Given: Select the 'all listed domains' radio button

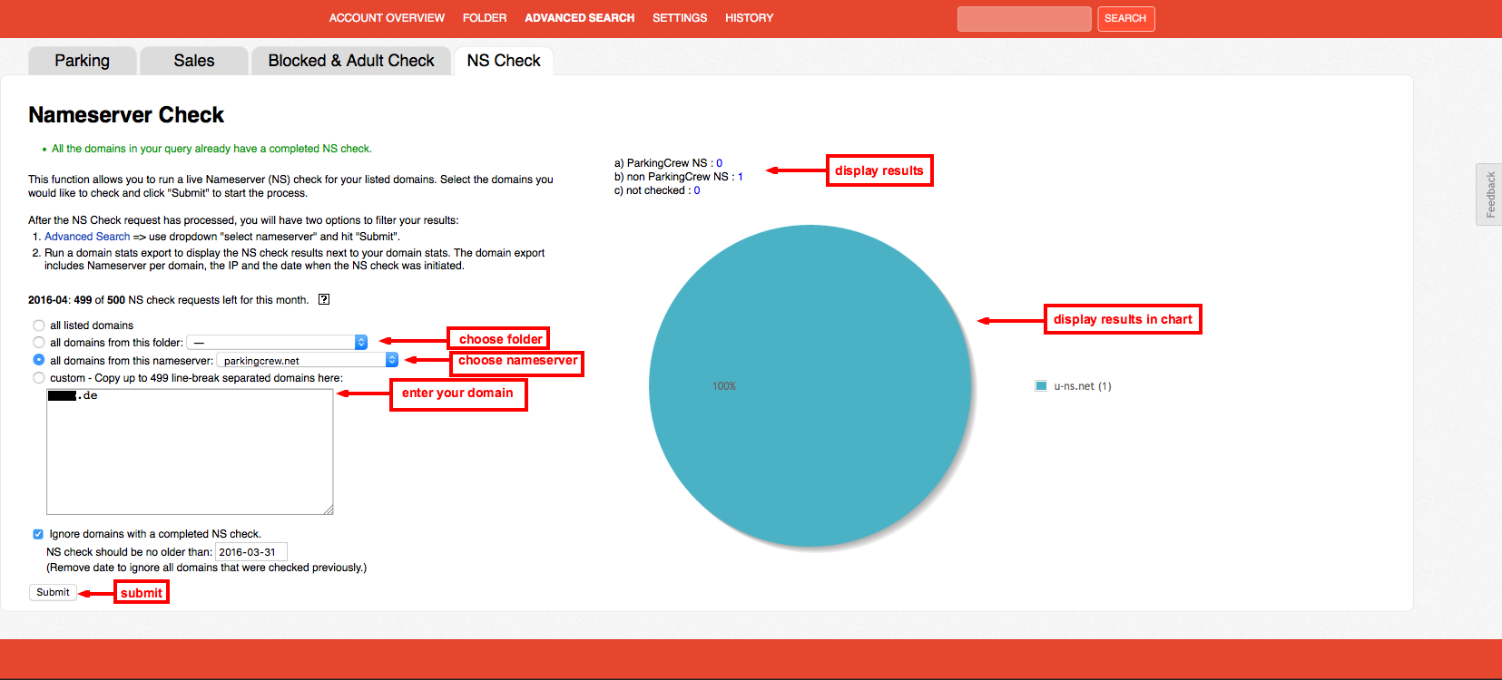Looking at the screenshot, I should coord(38,325).
